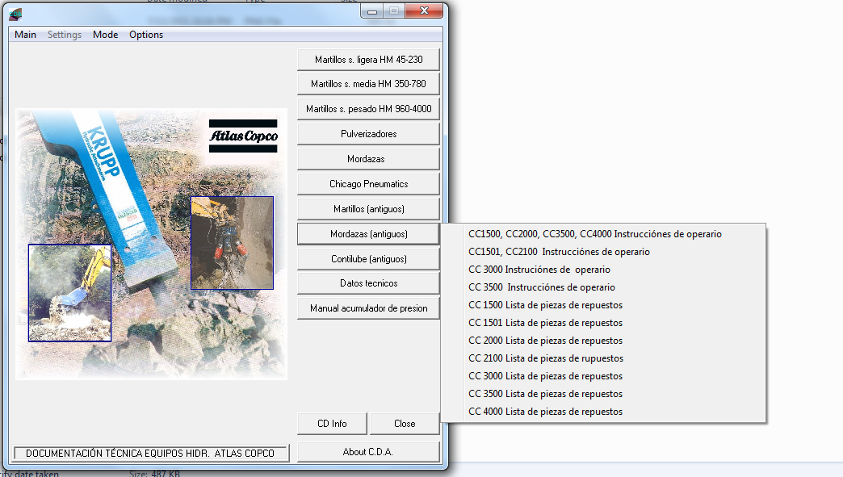The image size is (843, 477).
Task: Click the excavator thumbnail with blue hammer
Action: click(70, 293)
